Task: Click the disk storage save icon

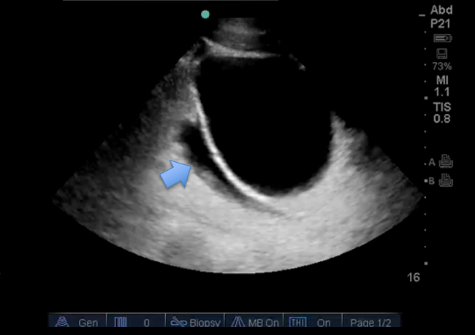Action: tap(441, 53)
